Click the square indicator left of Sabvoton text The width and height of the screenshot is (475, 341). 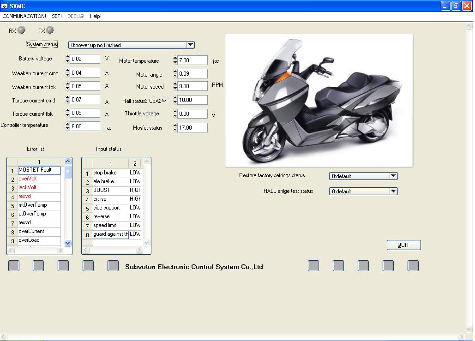point(113,266)
